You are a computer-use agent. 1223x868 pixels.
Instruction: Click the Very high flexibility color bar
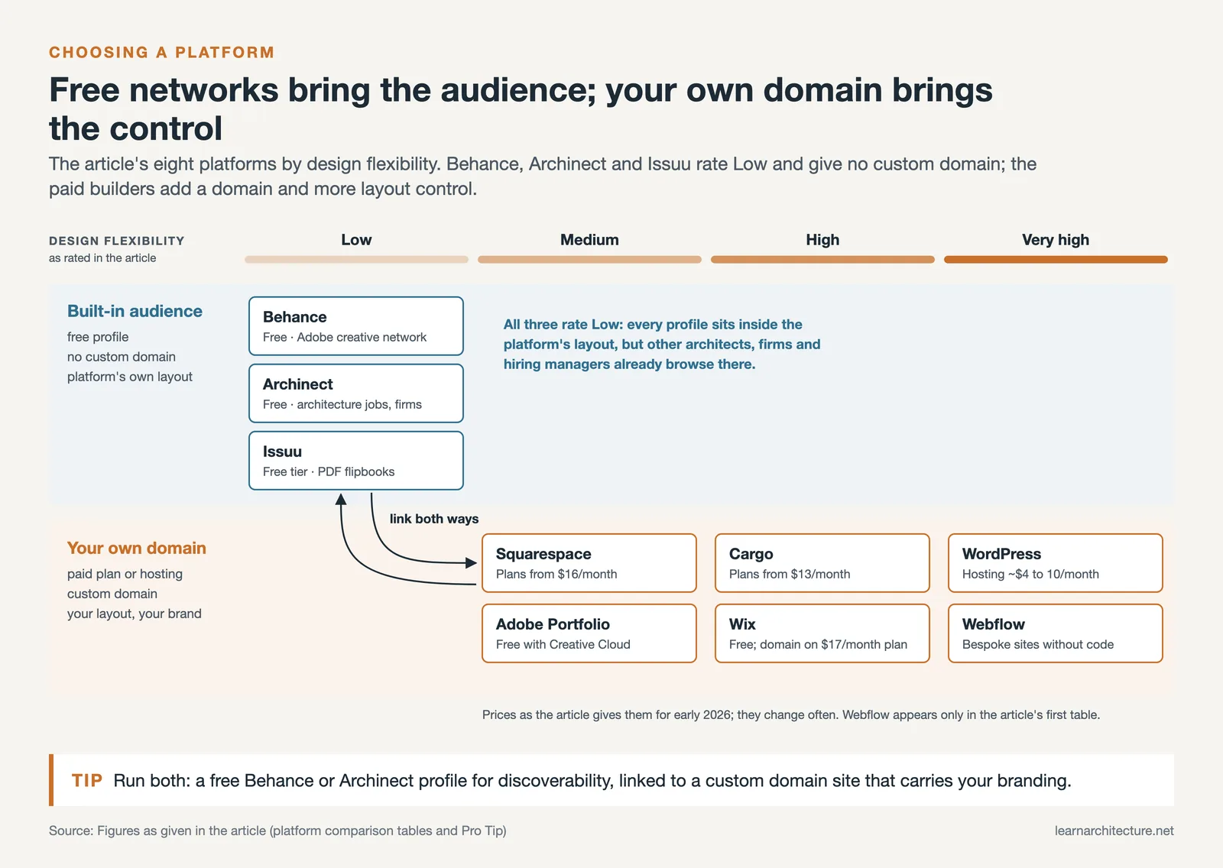(1056, 260)
